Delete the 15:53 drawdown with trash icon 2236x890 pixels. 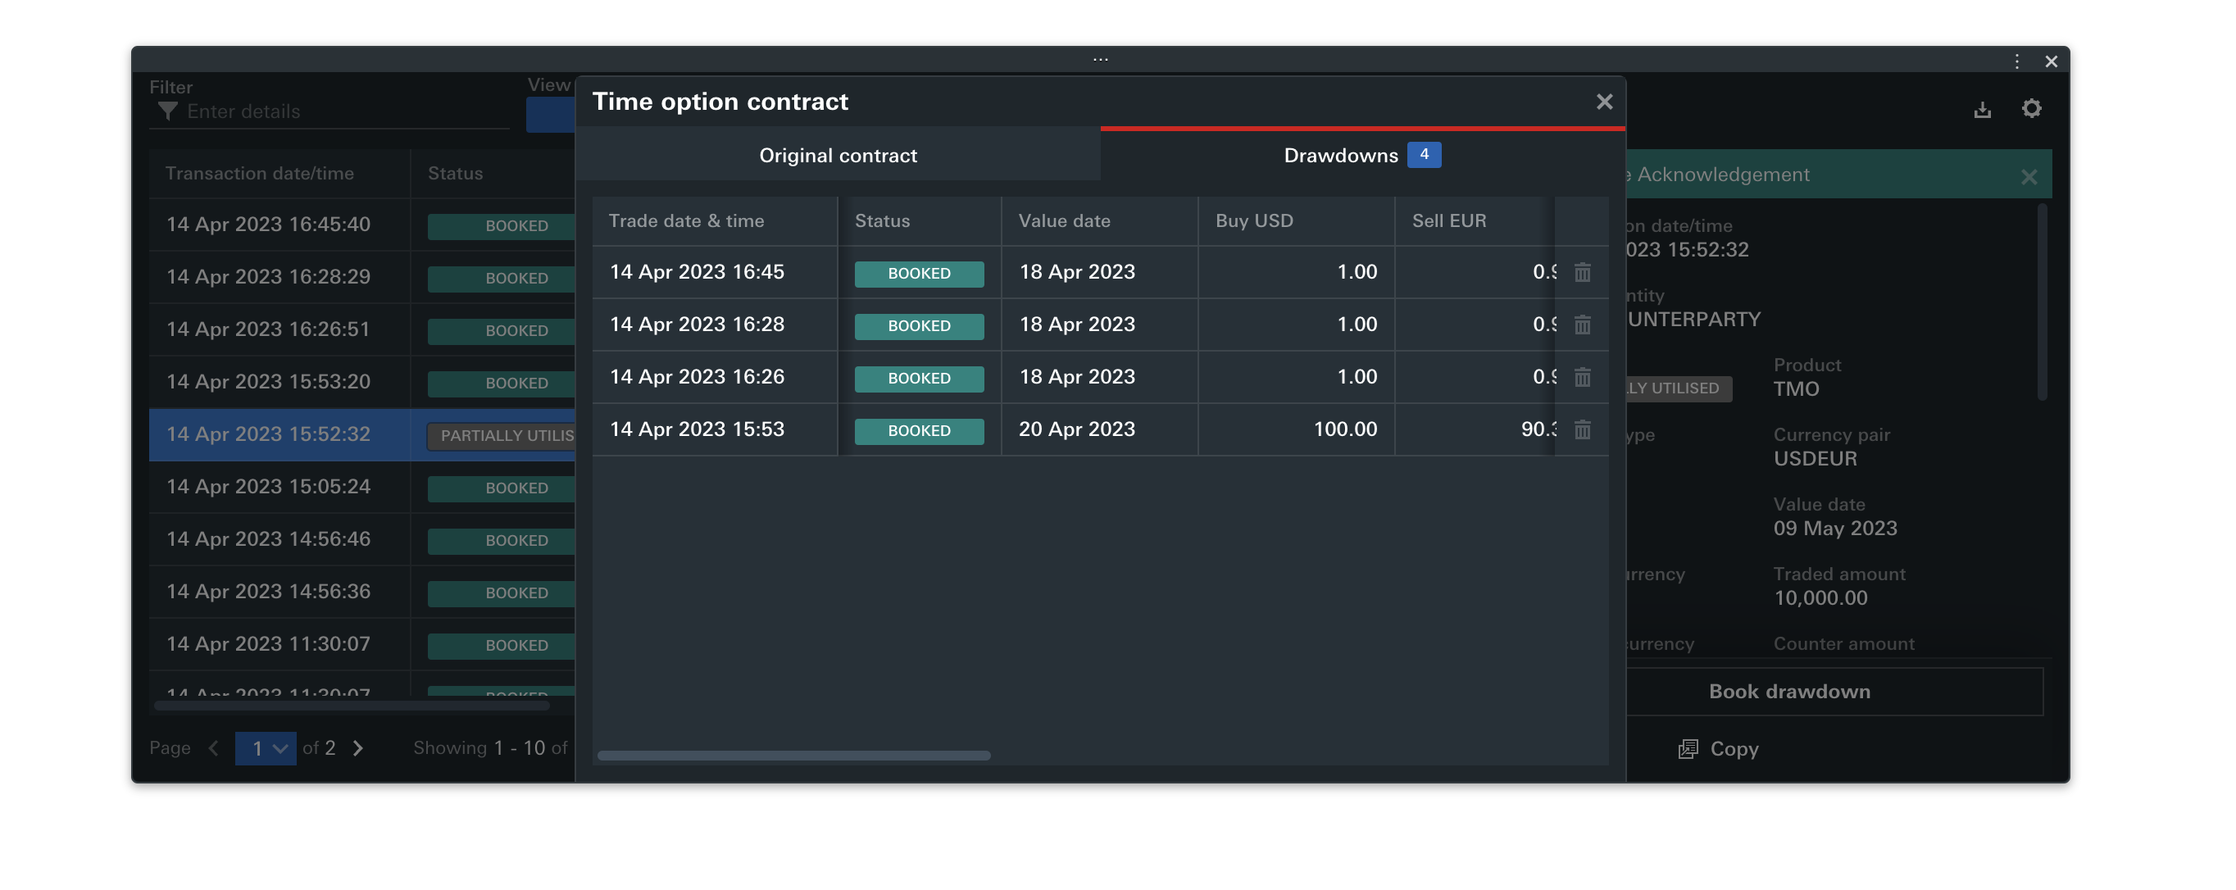1582,429
